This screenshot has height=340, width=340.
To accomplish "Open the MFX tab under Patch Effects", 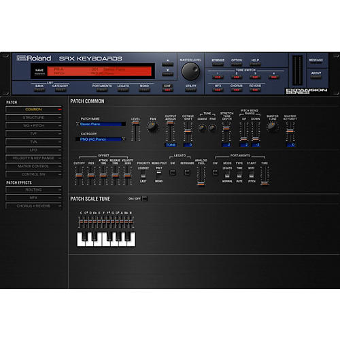I will (33, 198).
